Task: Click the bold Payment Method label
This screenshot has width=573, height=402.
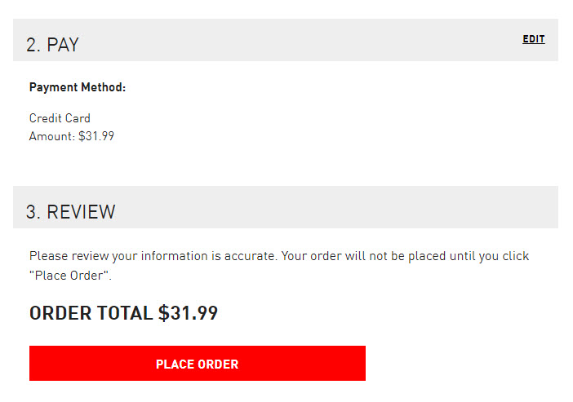Action: (x=78, y=87)
